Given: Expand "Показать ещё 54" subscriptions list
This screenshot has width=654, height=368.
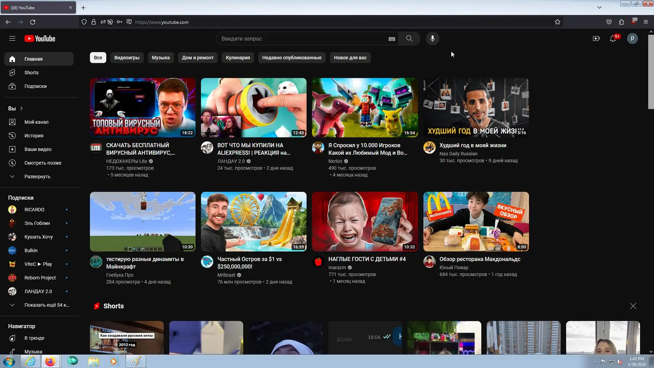Looking at the screenshot, I should (47, 305).
